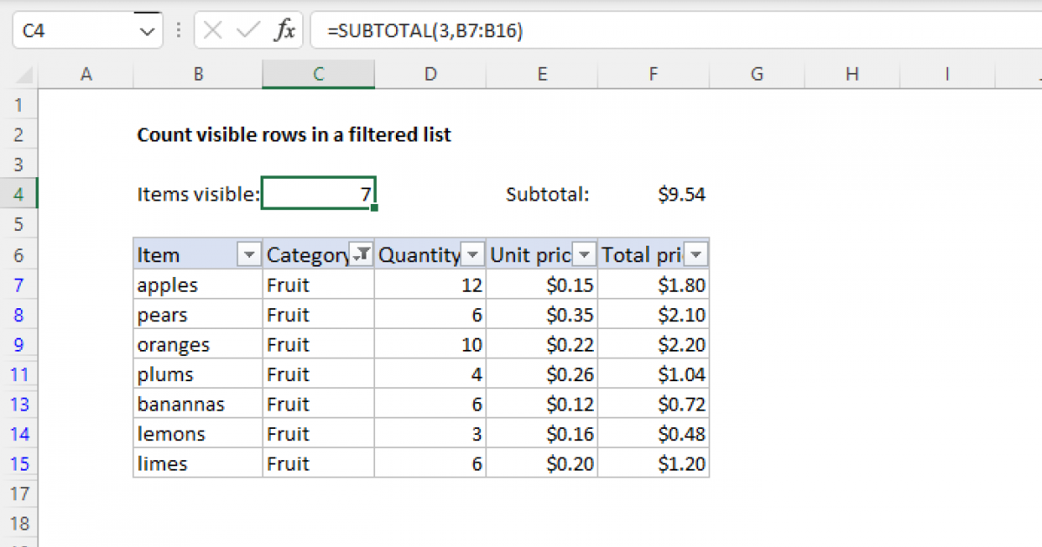
Task: Open the active Category filter icon
Action: [x=361, y=254]
